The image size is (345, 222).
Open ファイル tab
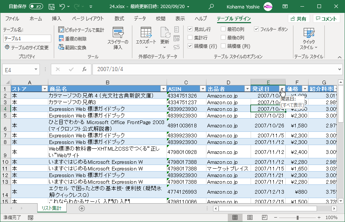[x=12, y=19]
